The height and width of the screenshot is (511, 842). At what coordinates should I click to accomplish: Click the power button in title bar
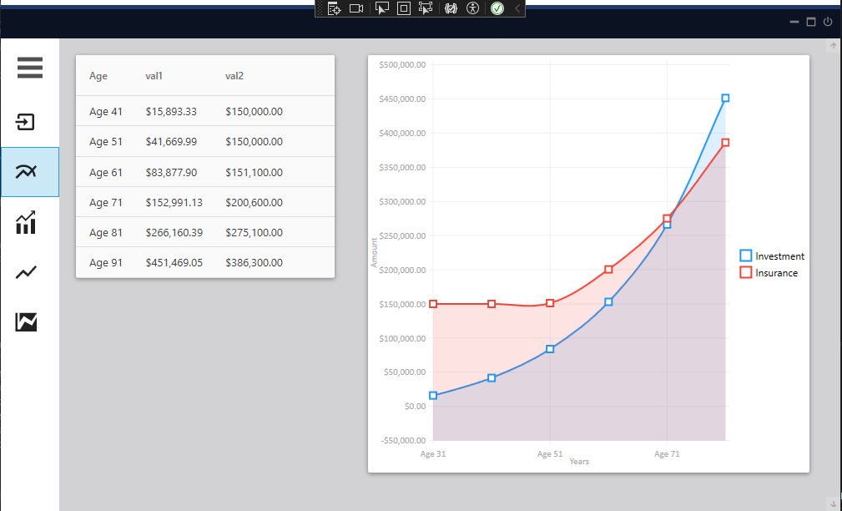tap(828, 22)
